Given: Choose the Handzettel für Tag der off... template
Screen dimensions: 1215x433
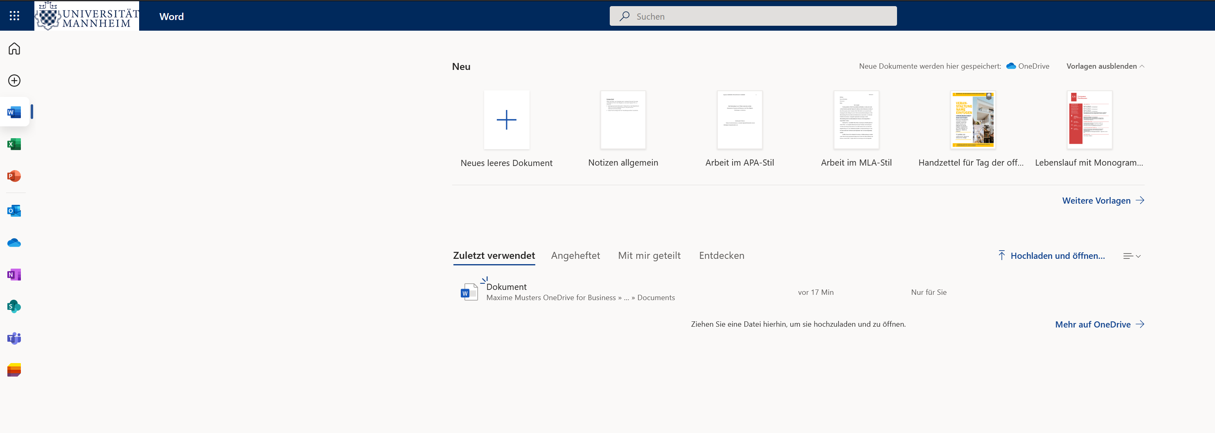Looking at the screenshot, I should [973, 120].
